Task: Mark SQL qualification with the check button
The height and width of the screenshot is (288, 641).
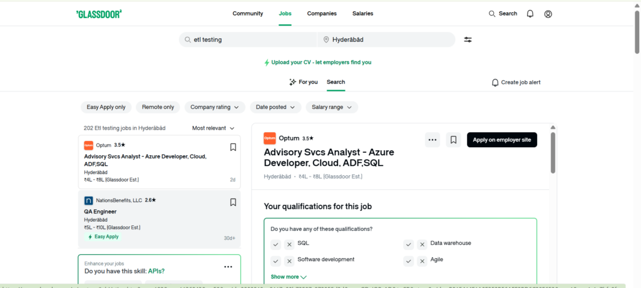Action: click(275, 244)
